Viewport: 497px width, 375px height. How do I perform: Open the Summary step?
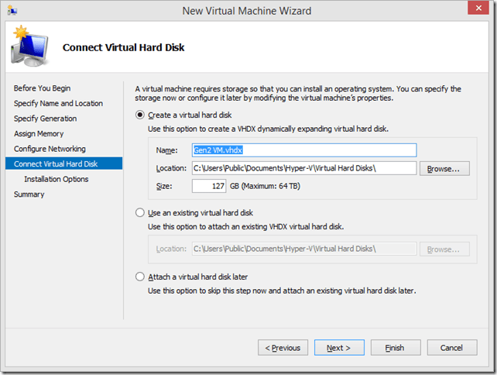point(29,194)
